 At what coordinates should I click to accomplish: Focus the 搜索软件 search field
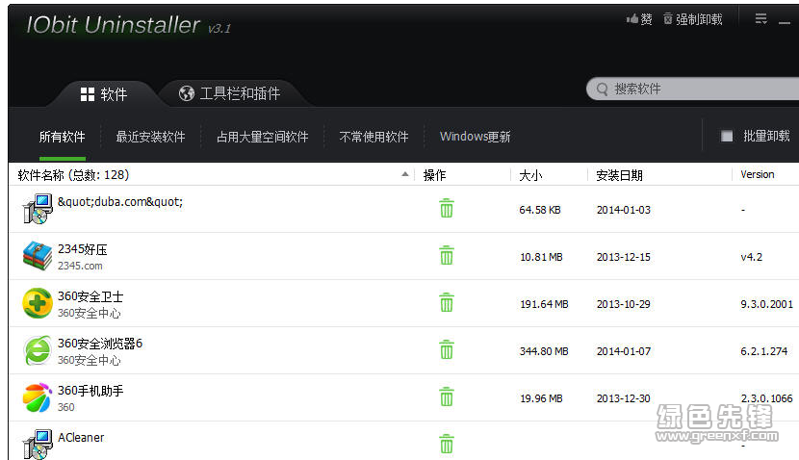pyautogui.click(x=693, y=89)
